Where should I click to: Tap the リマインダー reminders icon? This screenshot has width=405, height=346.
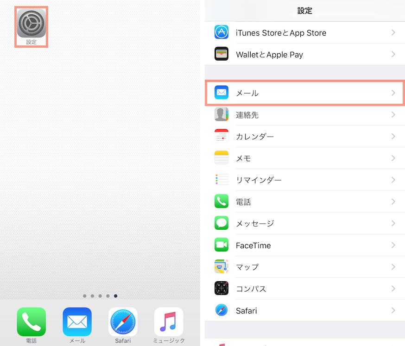point(221,179)
